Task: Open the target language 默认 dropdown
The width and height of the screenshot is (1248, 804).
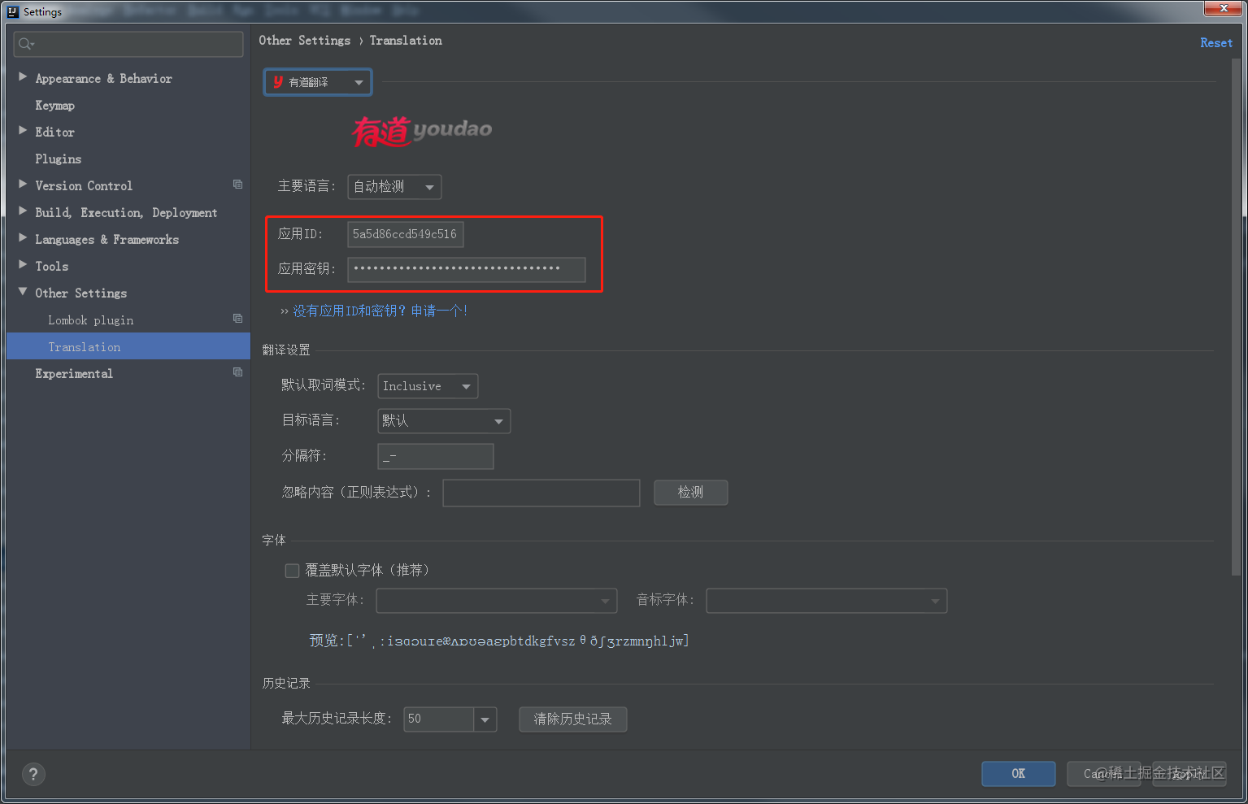Action: [444, 421]
